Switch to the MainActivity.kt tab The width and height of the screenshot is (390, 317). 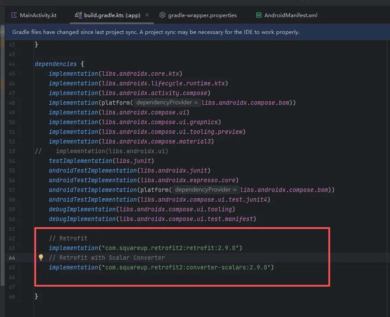click(34, 15)
